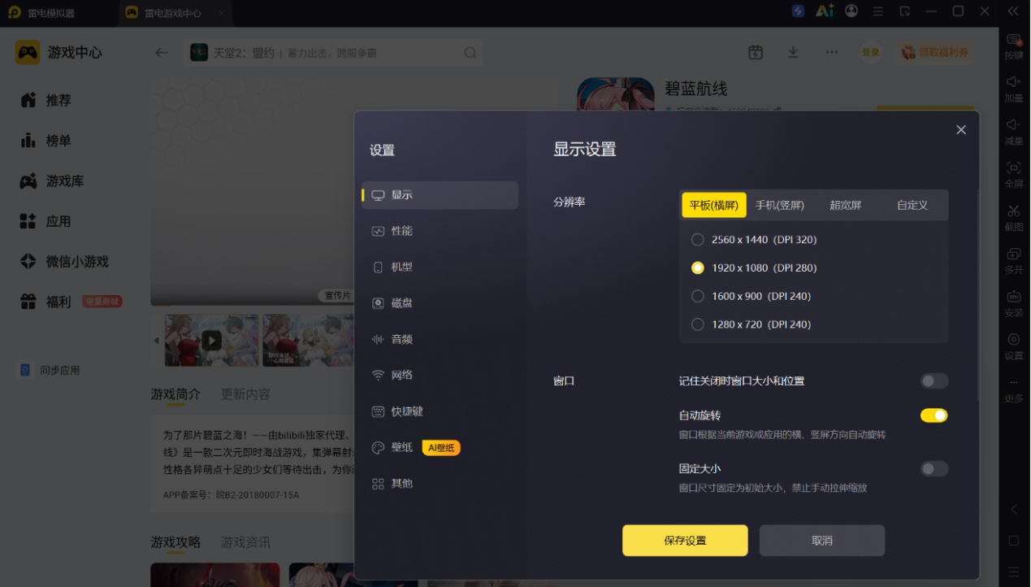
Task: Enable the 固定大小 switch
Action: click(934, 468)
